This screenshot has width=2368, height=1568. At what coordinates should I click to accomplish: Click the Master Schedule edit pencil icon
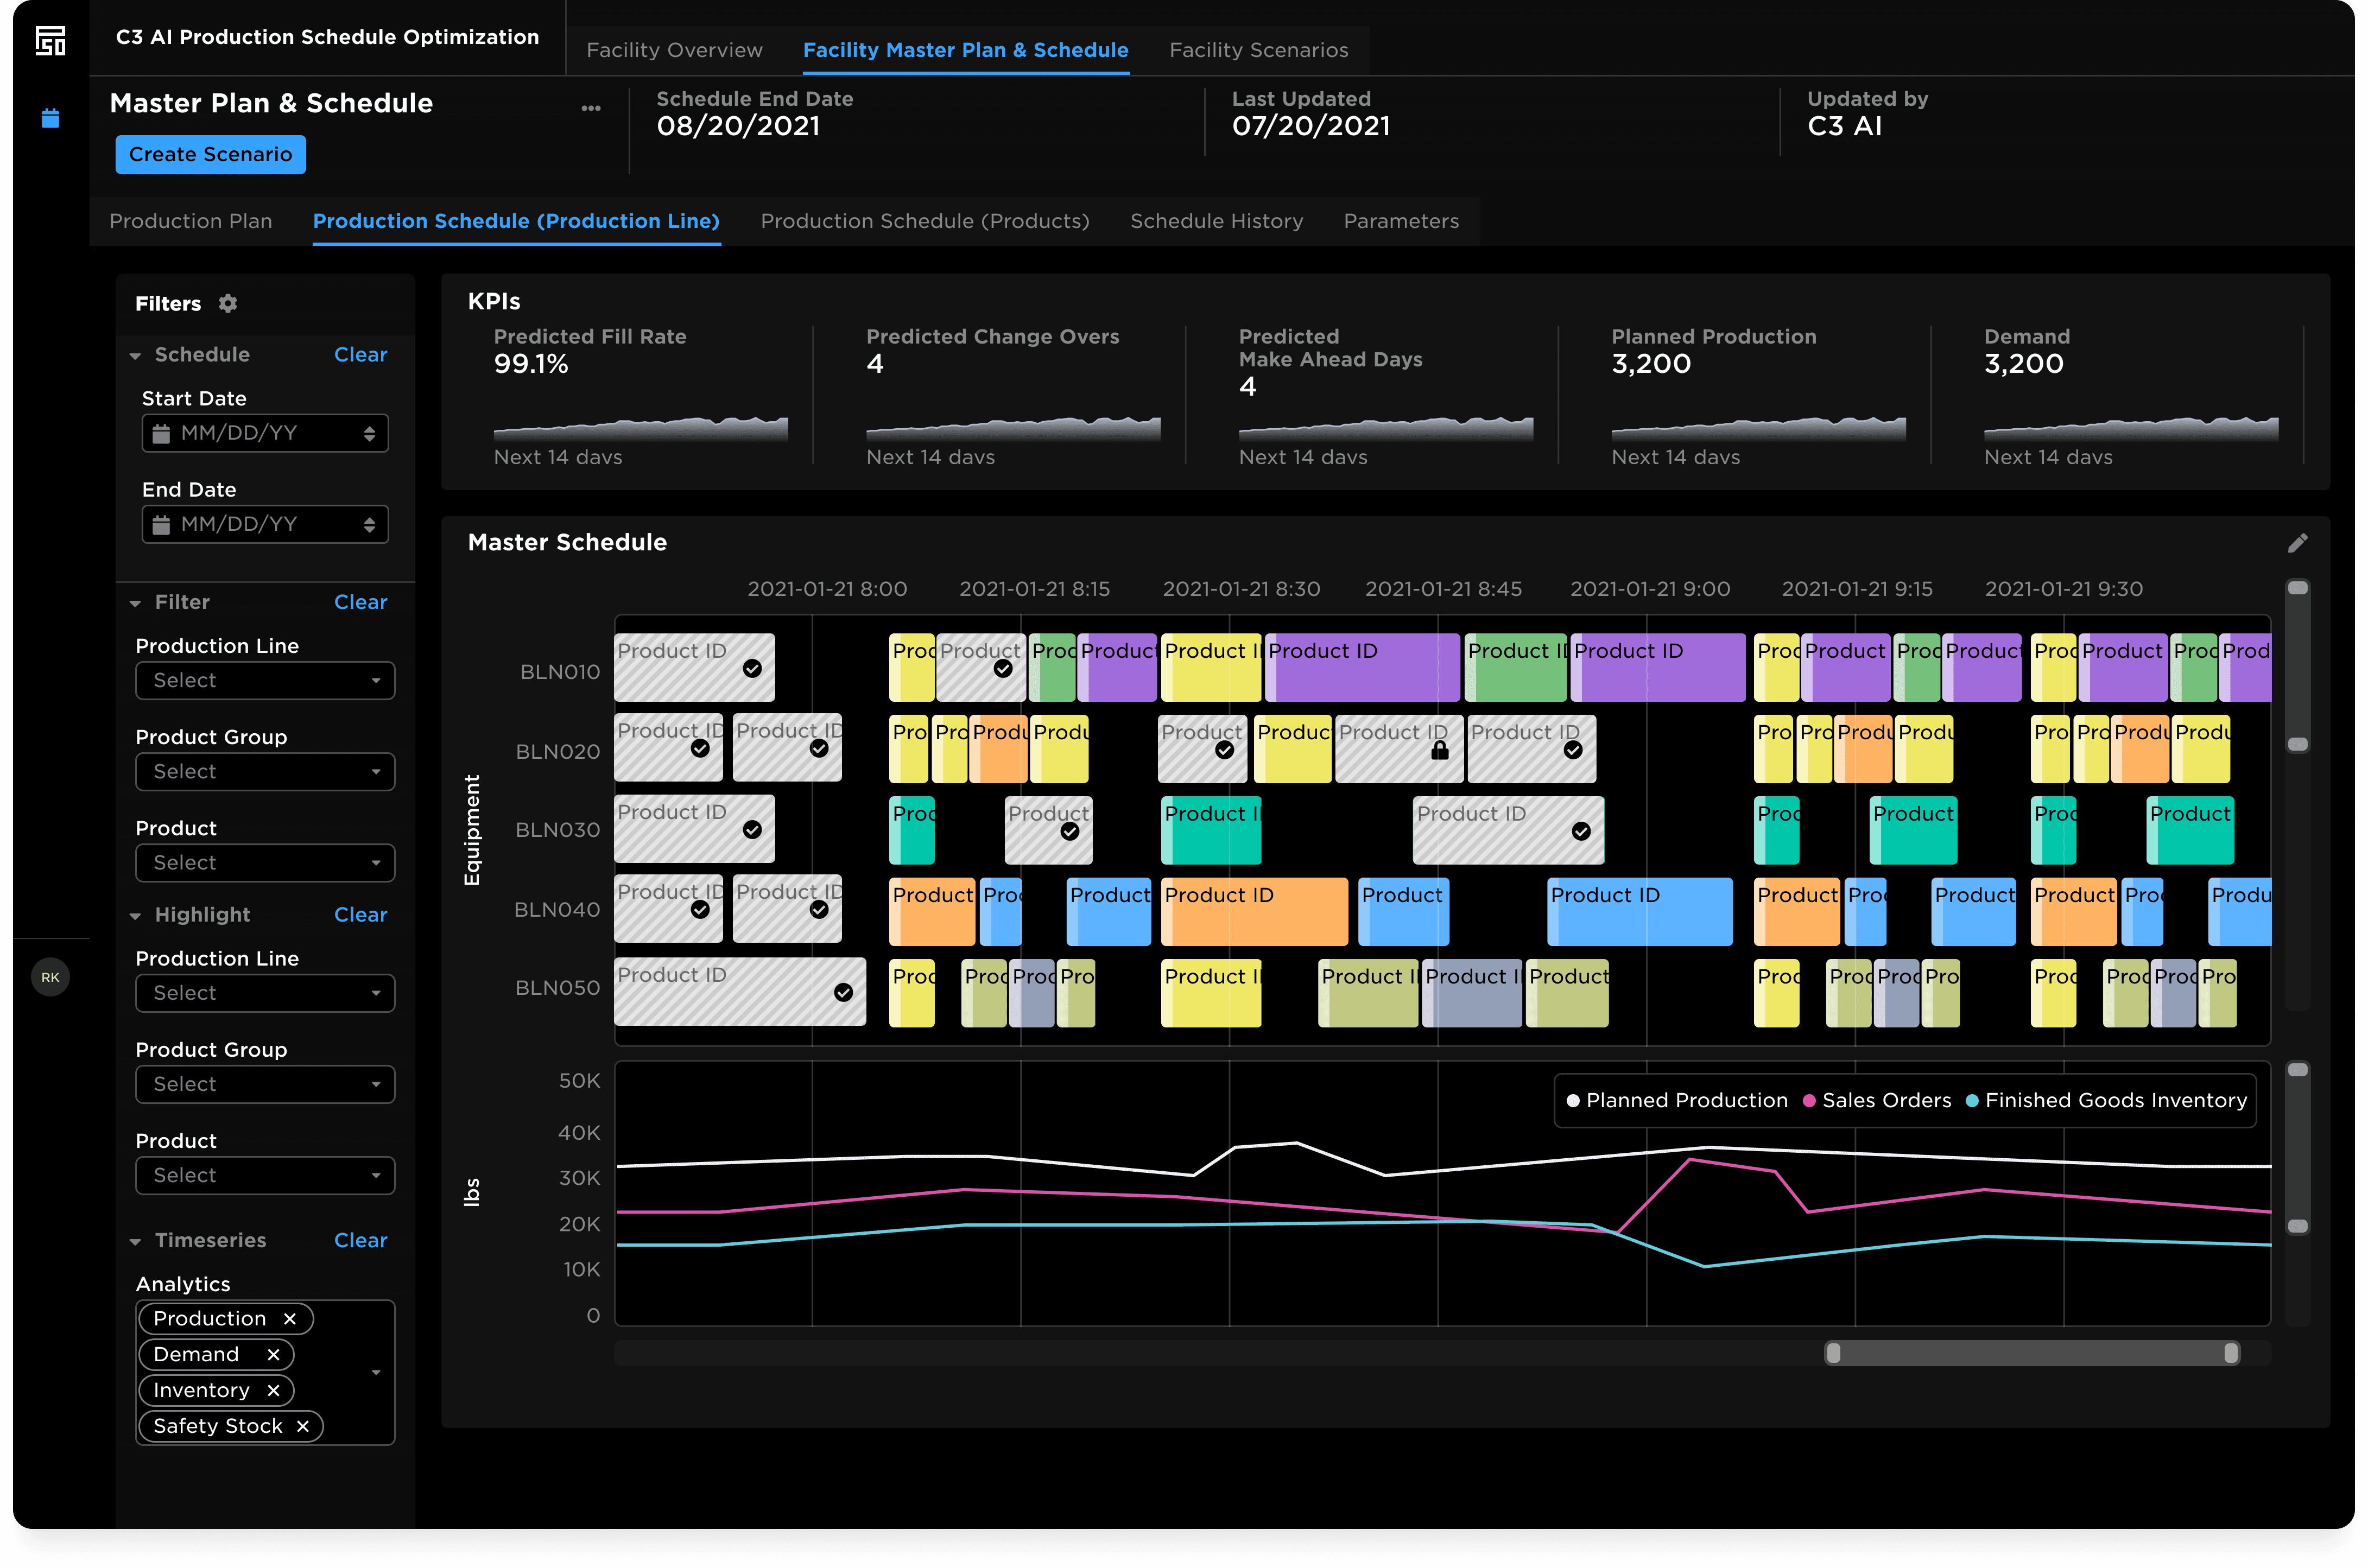[2297, 543]
